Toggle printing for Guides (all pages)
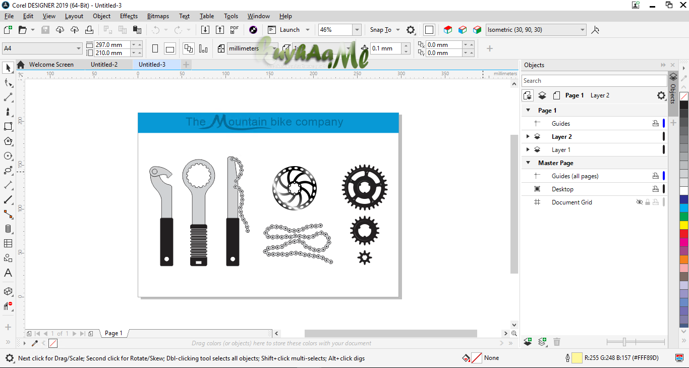 click(656, 176)
